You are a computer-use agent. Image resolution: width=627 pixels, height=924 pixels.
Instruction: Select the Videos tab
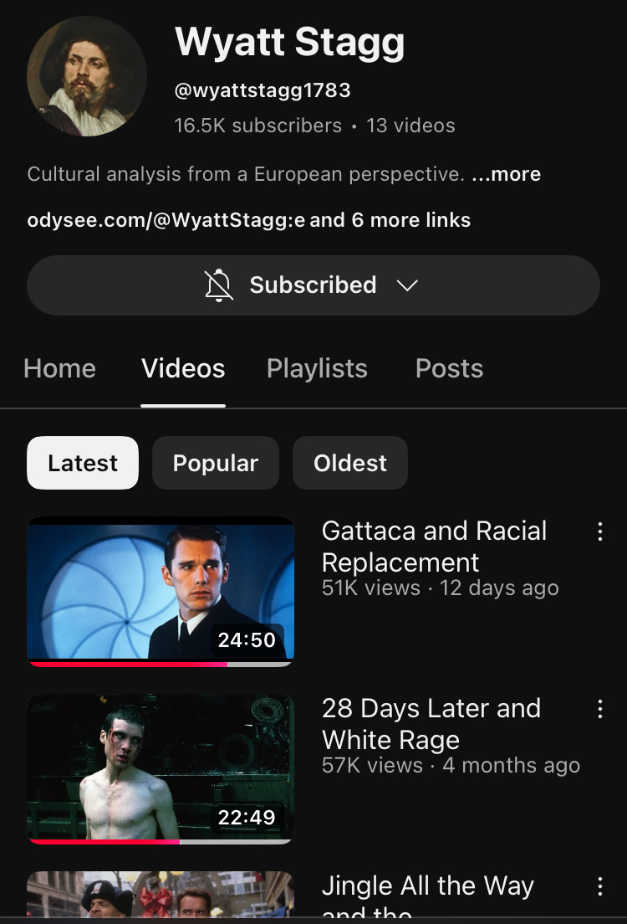pos(183,369)
